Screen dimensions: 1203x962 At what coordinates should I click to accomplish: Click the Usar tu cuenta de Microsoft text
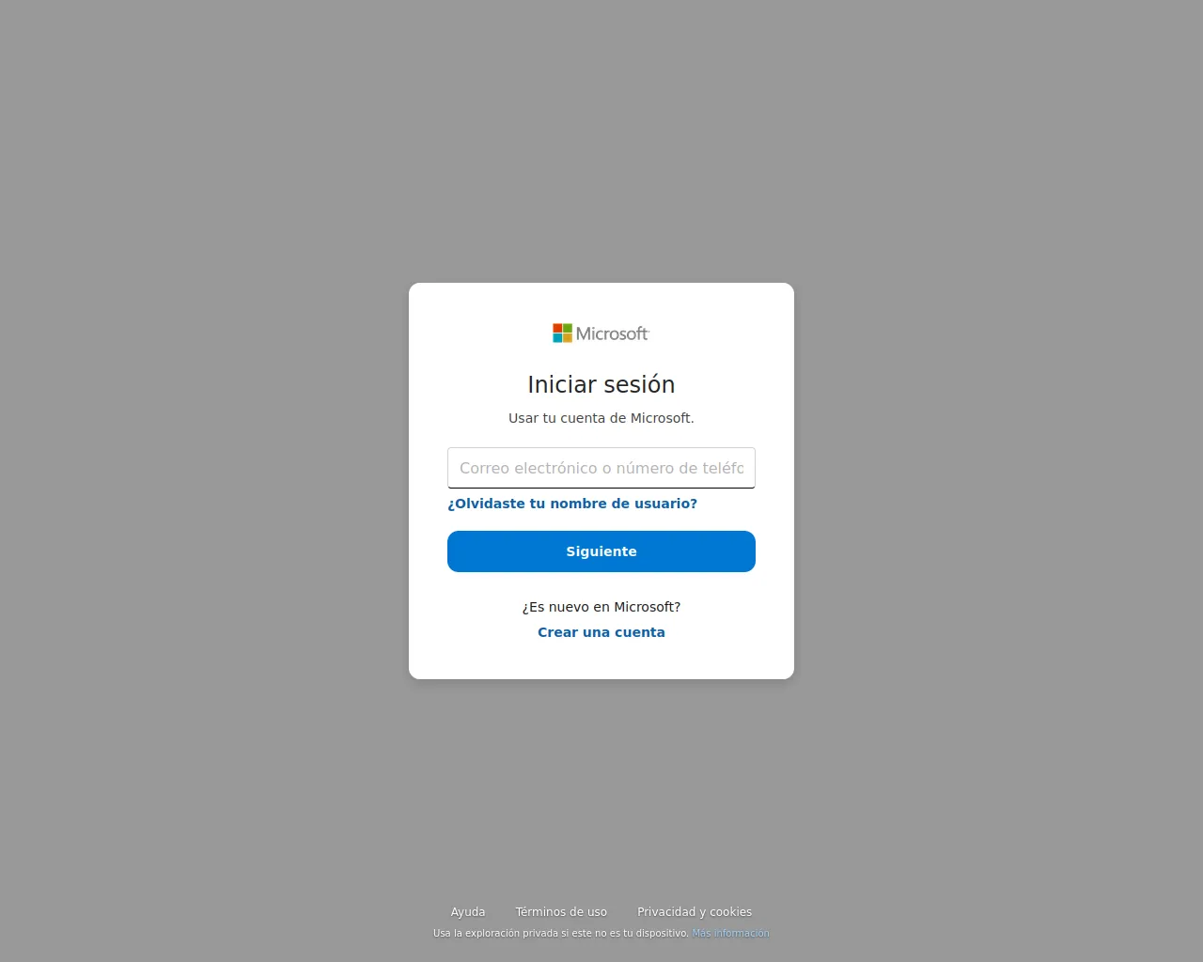[x=601, y=418]
